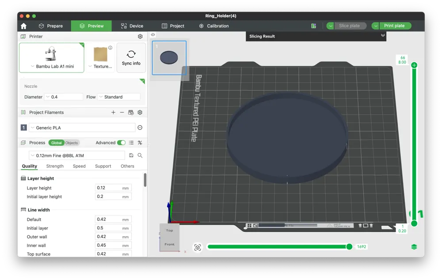Click the Outer wall line width field
The image size is (442, 280).
pos(113,237)
